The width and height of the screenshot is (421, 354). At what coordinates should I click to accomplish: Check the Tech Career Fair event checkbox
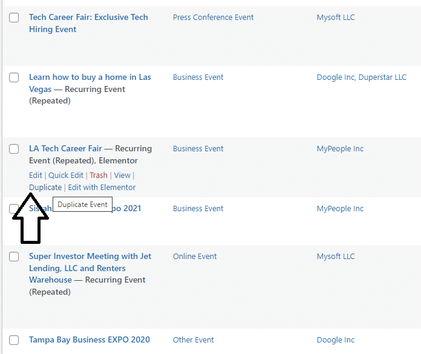[14, 18]
